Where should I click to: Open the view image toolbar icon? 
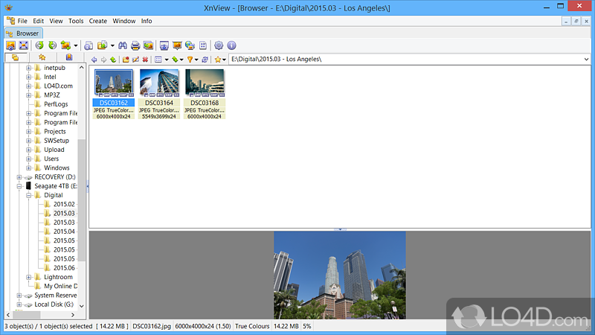click(10, 45)
